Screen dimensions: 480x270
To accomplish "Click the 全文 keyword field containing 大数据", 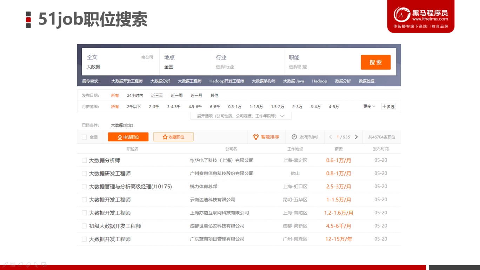I will (120, 62).
